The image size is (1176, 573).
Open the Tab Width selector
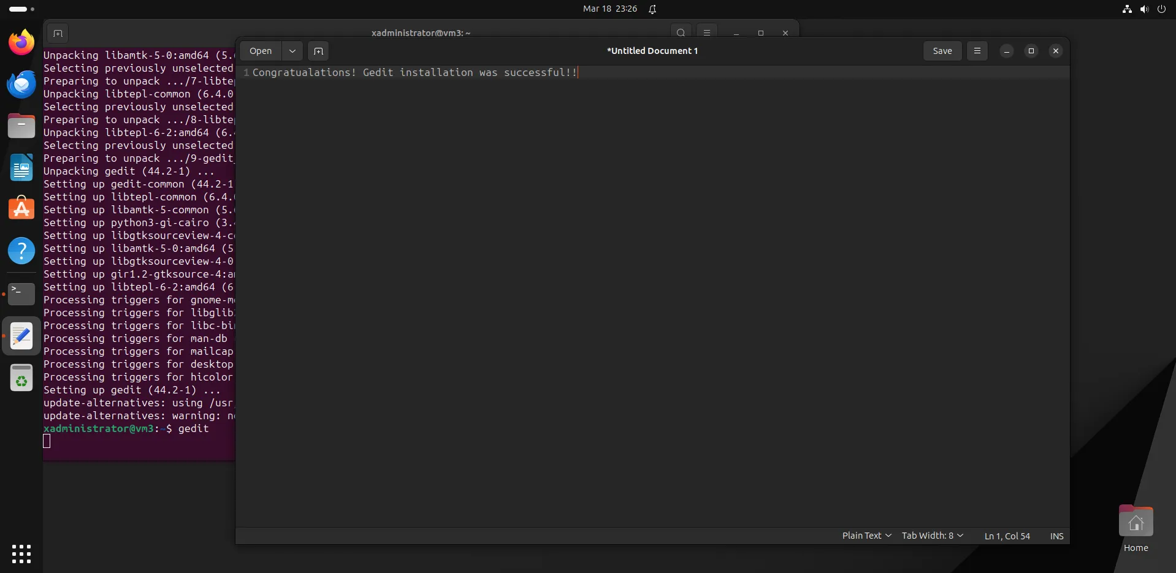tap(932, 536)
